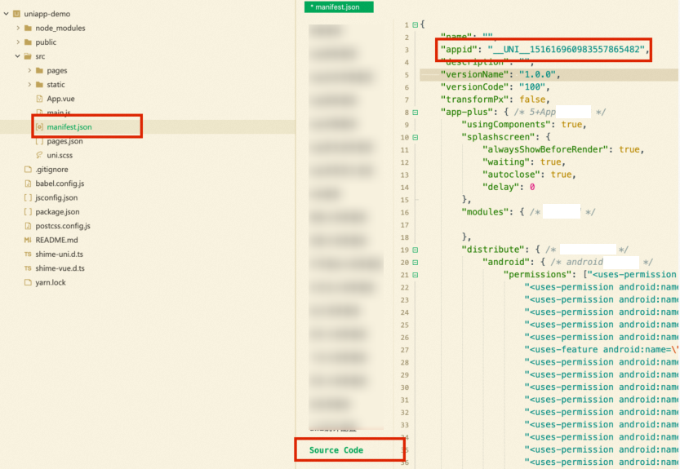
Task: Click the babel.config.js file icon
Action: [x=29, y=184]
